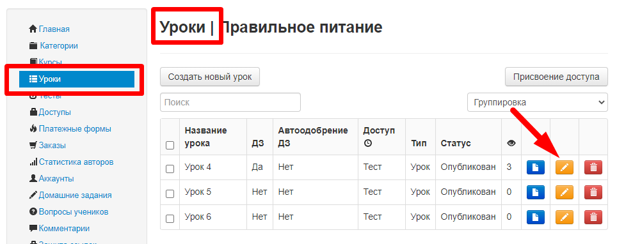Image resolution: width=617 pixels, height=244 pixels.
Task: Open the Главная menu item
Action: point(54,29)
